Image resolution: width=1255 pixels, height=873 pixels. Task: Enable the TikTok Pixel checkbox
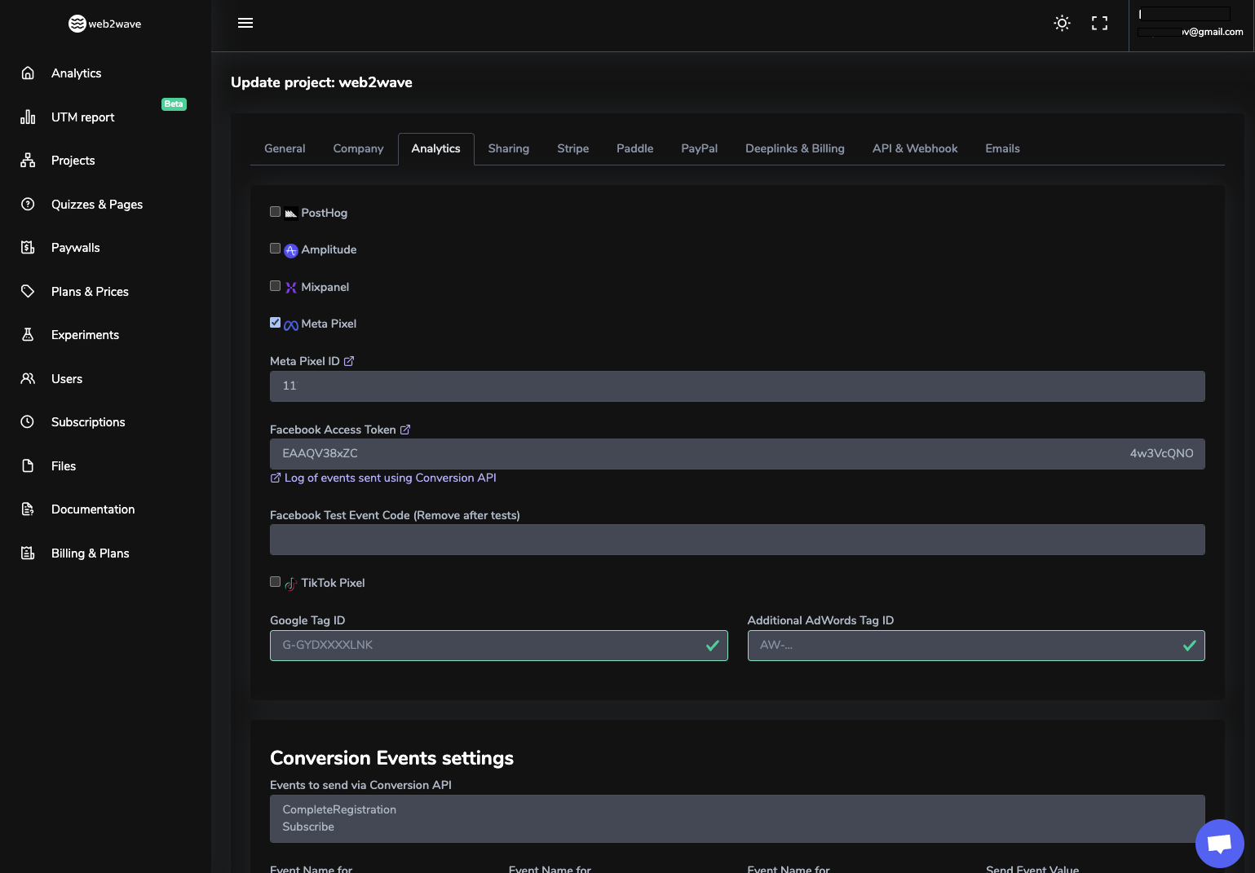click(x=276, y=582)
